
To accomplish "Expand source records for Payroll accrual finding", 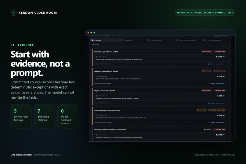I will tap(217, 103).
